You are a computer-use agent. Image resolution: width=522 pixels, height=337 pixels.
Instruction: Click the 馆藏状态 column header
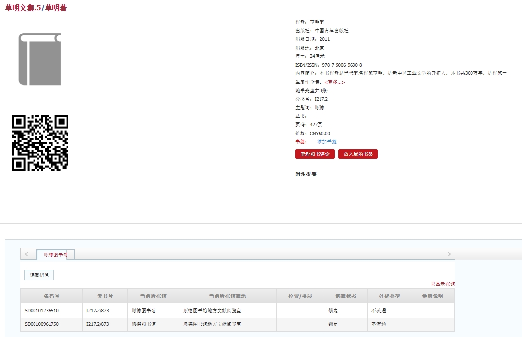345,296
